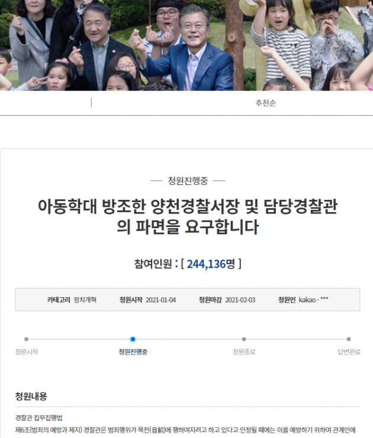Click the petition start date 2021-01-04

160,300
